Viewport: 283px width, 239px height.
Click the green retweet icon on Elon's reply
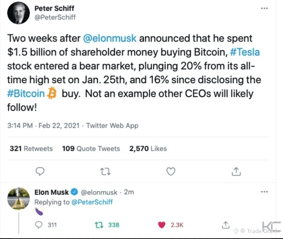tap(99, 225)
